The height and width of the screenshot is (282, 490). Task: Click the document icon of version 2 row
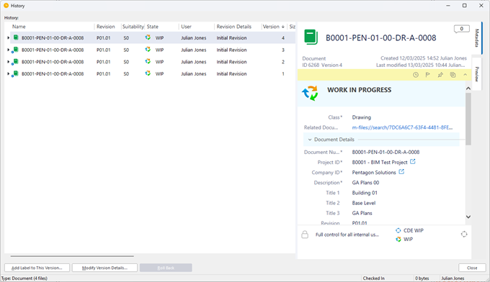click(16, 61)
